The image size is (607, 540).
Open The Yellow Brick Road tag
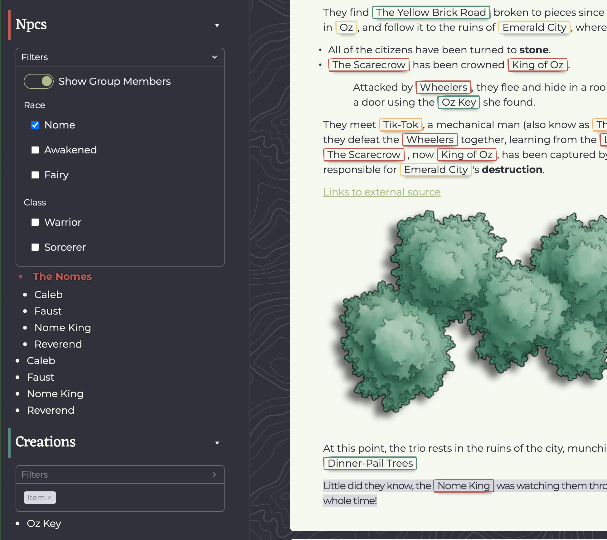coord(430,12)
